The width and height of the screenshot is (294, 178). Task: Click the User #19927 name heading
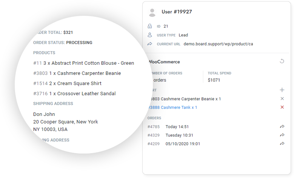click(177, 12)
